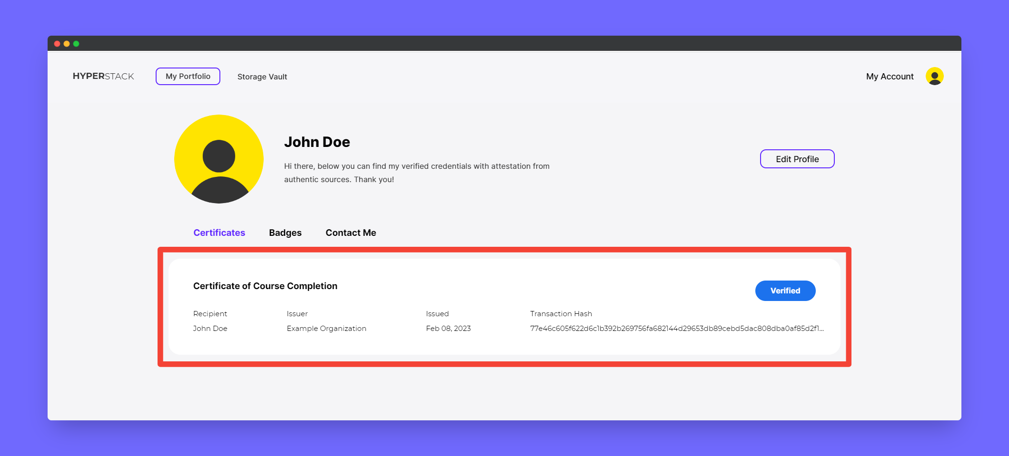Screen dimensions: 1009x456
Task: Click the blue Verified badge
Action: tap(785, 291)
